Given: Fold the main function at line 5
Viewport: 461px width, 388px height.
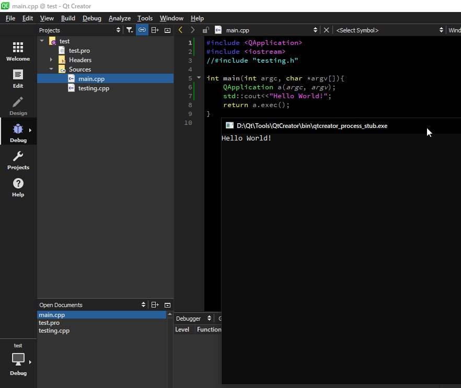Looking at the screenshot, I should pyautogui.click(x=199, y=78).
